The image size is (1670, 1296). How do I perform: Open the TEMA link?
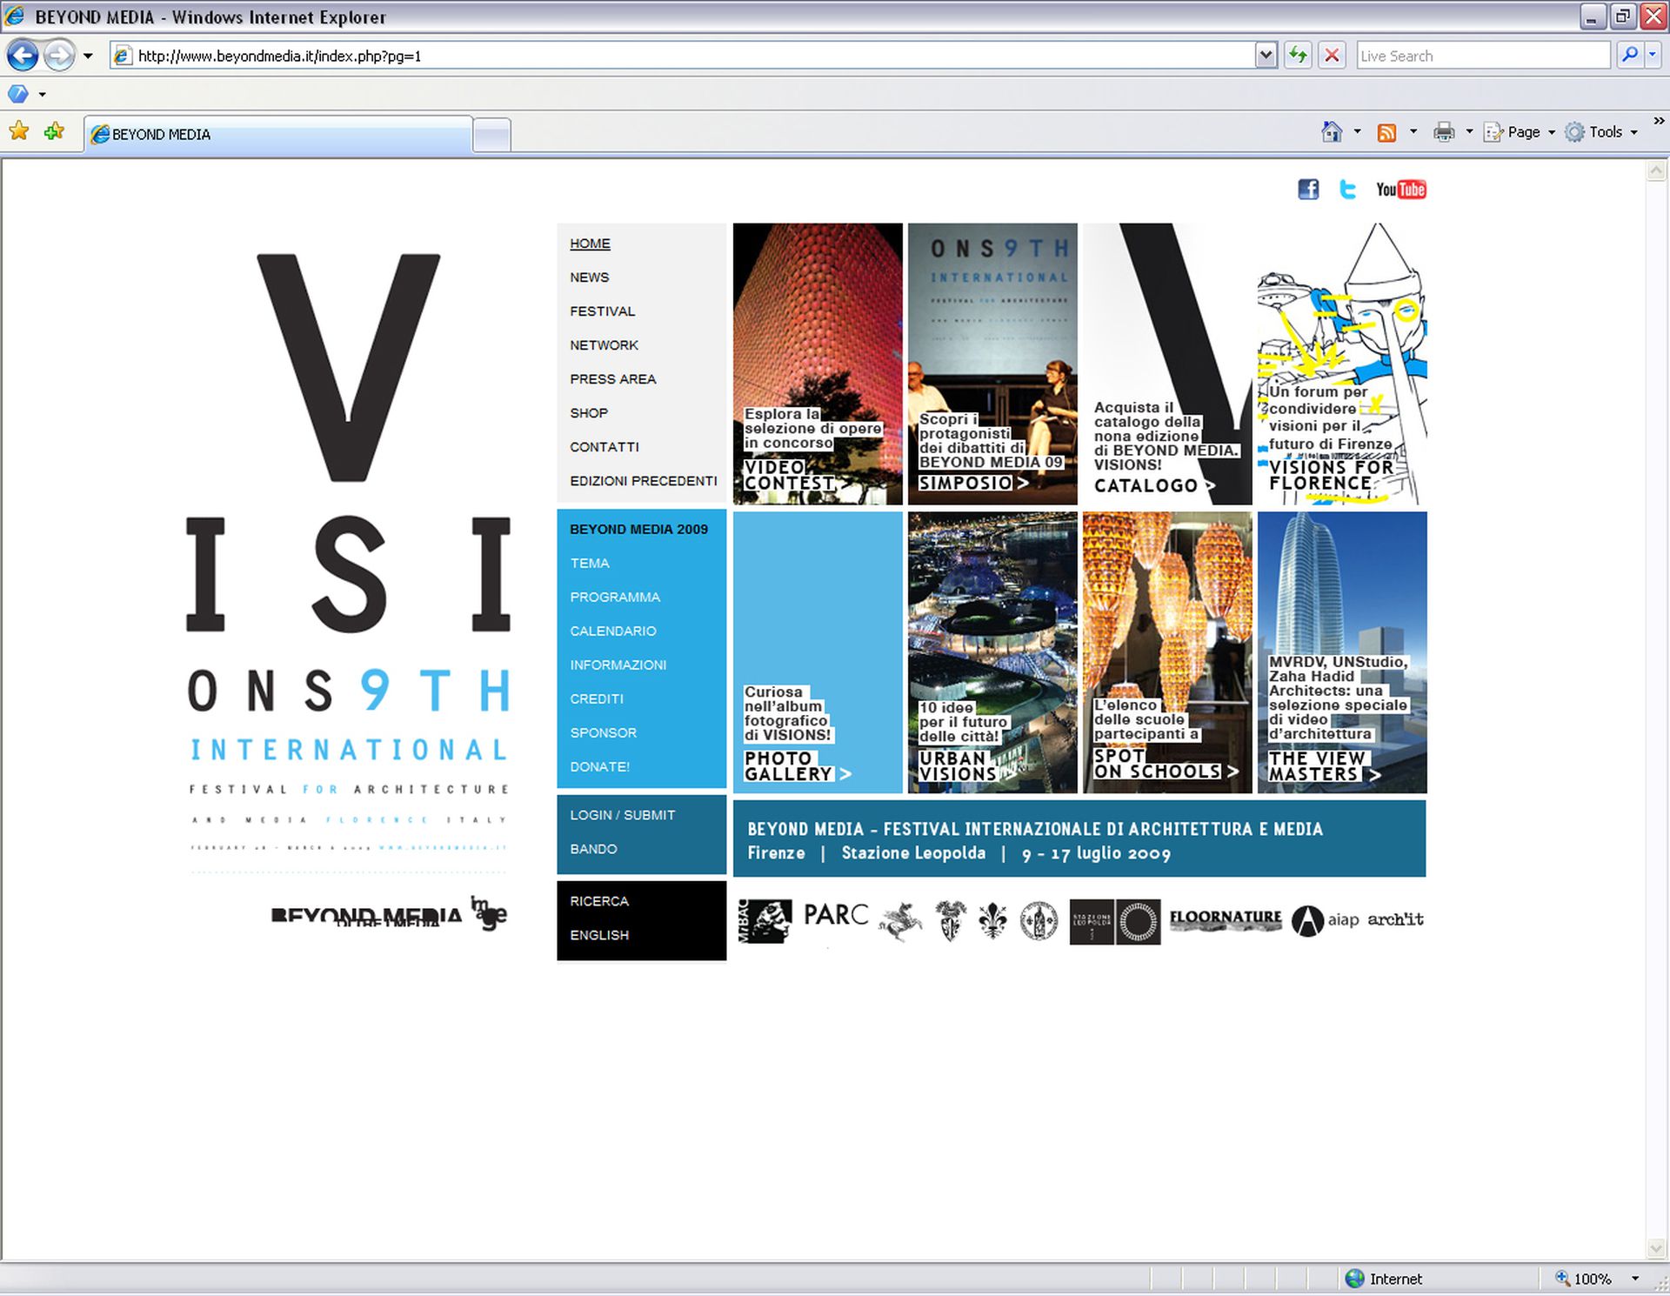pos(590,564)
